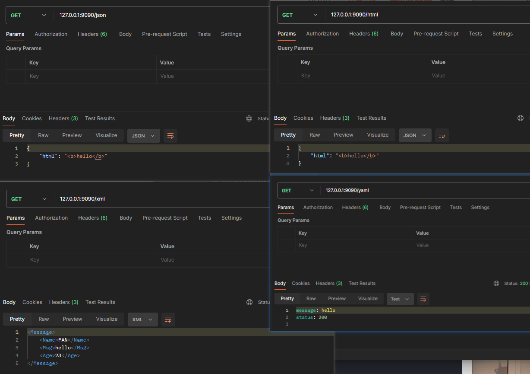Click 'status: 200' line in yaml response
This screenshot has width=530, height=374.
(x=312, y=317)
